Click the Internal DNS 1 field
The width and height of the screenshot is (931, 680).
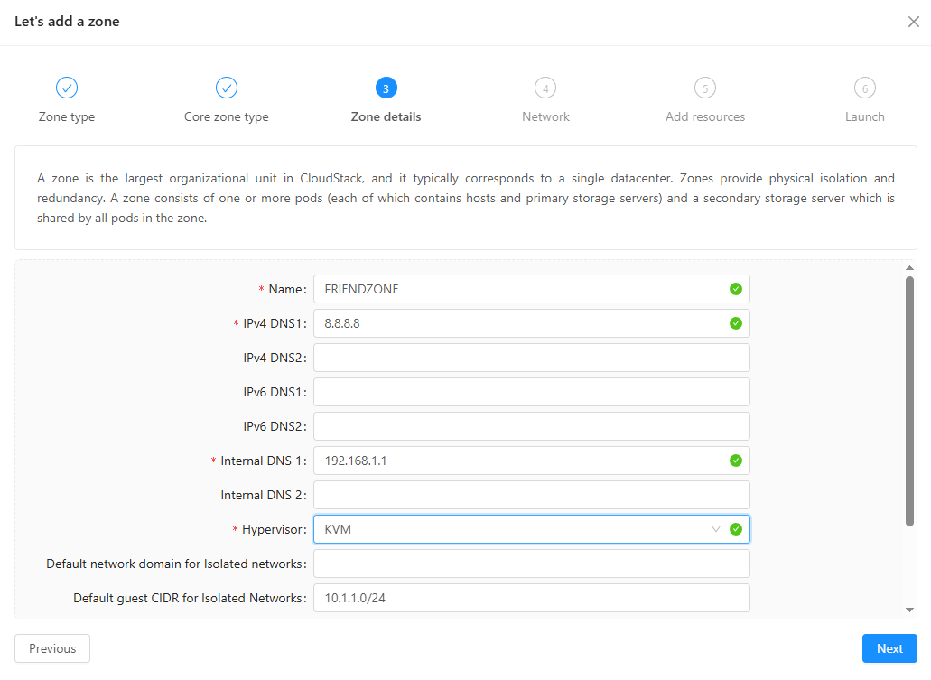[x=519, y=461]
